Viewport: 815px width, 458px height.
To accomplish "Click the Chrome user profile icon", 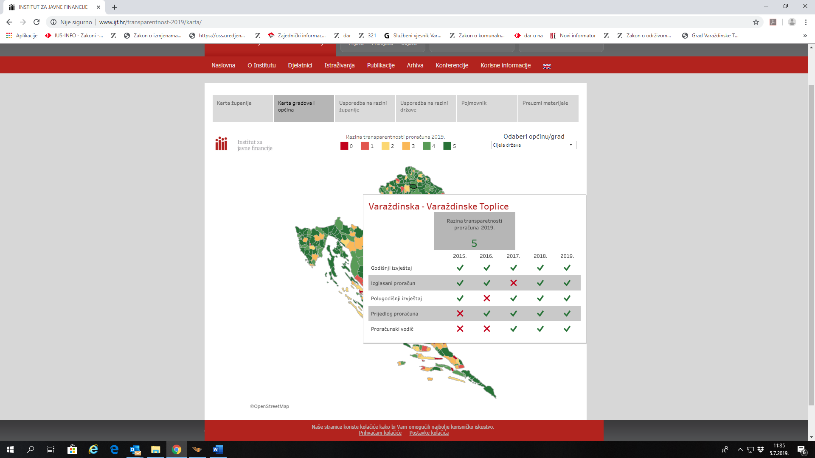I will pos(792,22).
